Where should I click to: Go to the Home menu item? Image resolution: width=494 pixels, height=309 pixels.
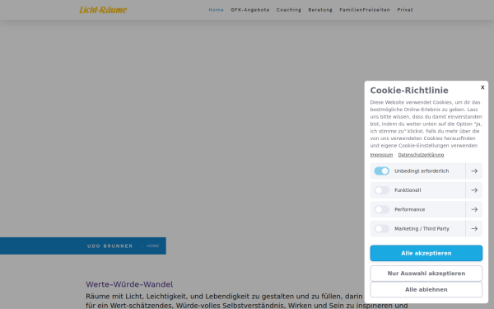click(x=216, y=10)
